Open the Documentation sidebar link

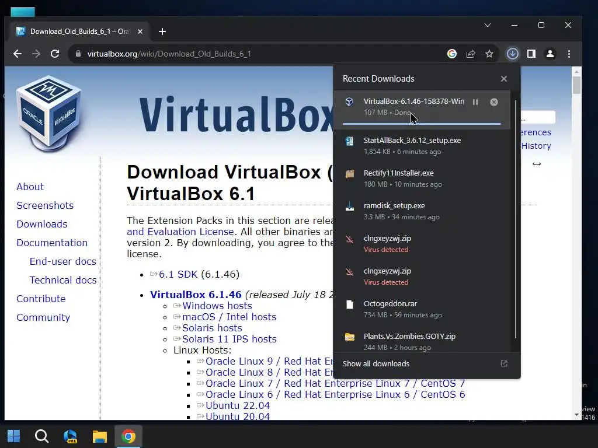[52, 243]
